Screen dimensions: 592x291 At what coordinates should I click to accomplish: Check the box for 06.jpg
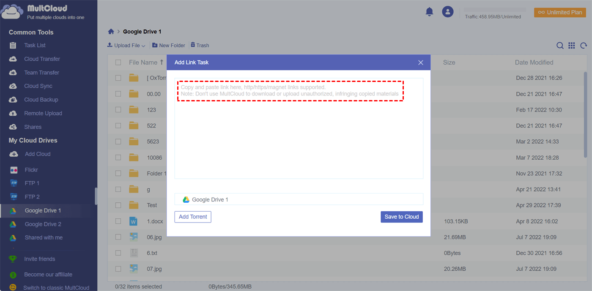tap(118, 237)
